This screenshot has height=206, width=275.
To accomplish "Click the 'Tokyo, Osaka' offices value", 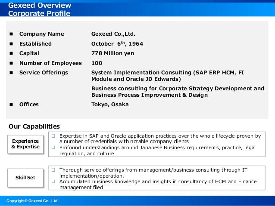I will [110, 105].
